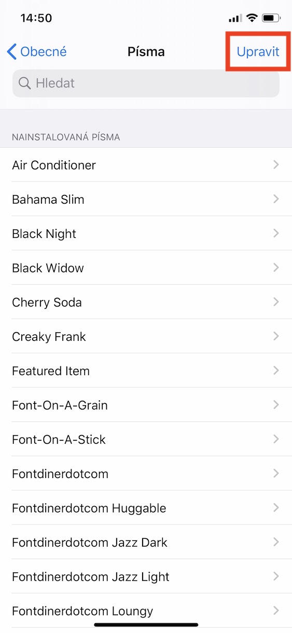Tap chevron beside Fontdinerdotcom Jazz Dark
Screen dimensions: 292x633
(x=276, y=542)
